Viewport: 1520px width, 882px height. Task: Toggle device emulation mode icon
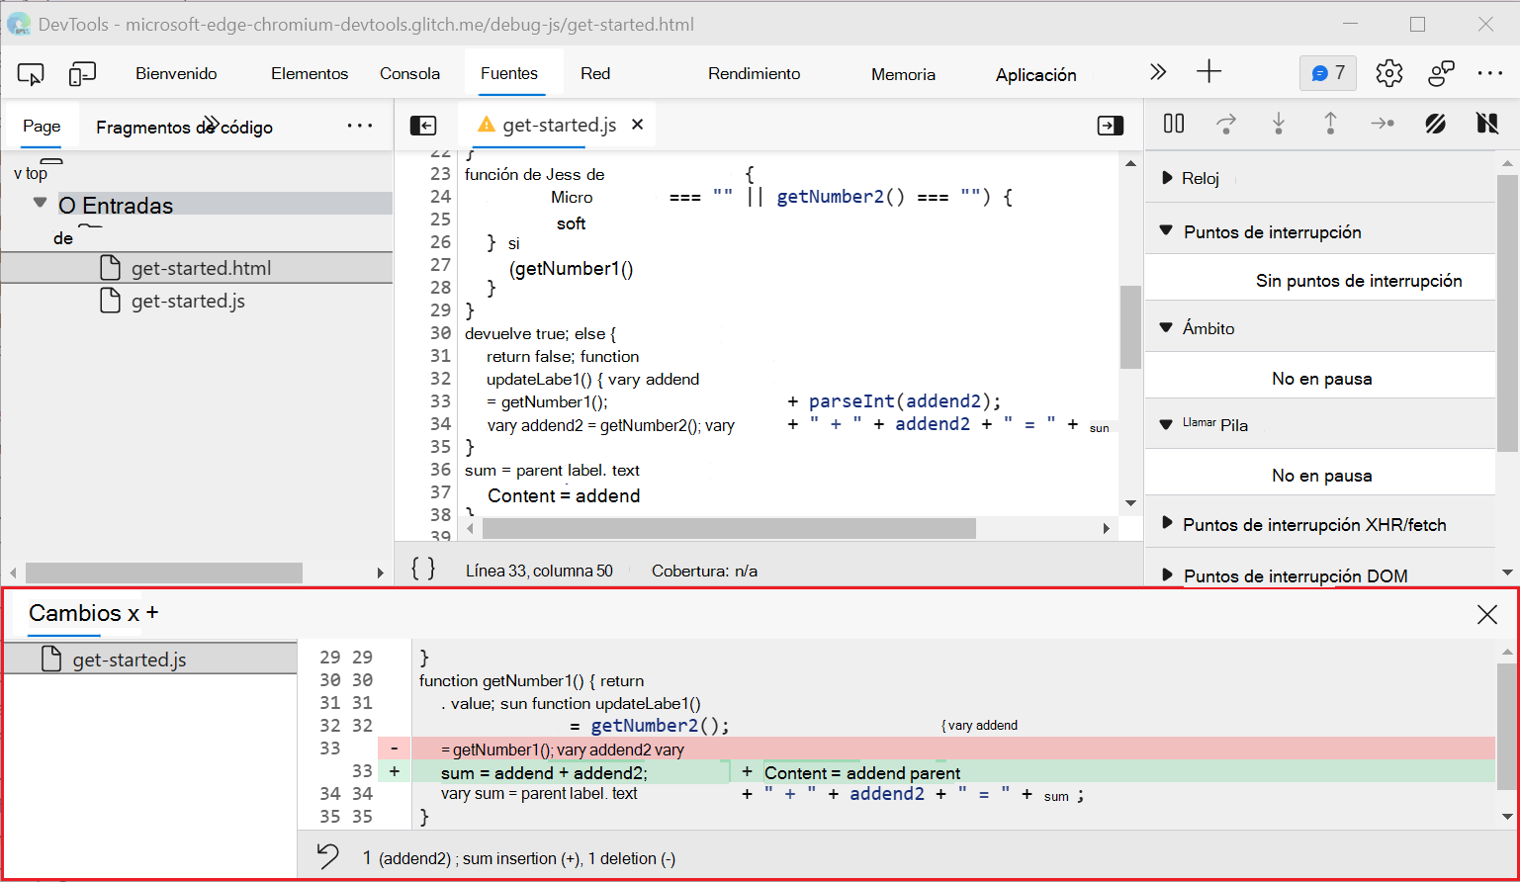82,74
